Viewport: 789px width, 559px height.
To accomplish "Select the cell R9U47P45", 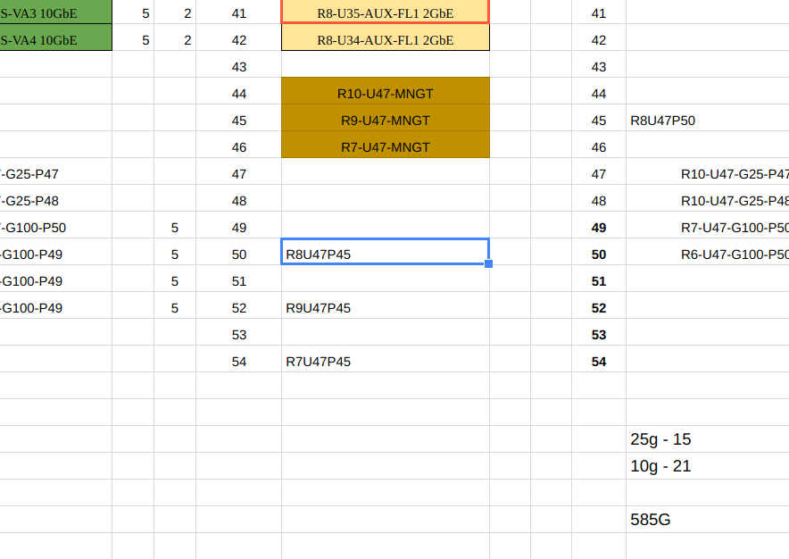I will coord(385,305).
